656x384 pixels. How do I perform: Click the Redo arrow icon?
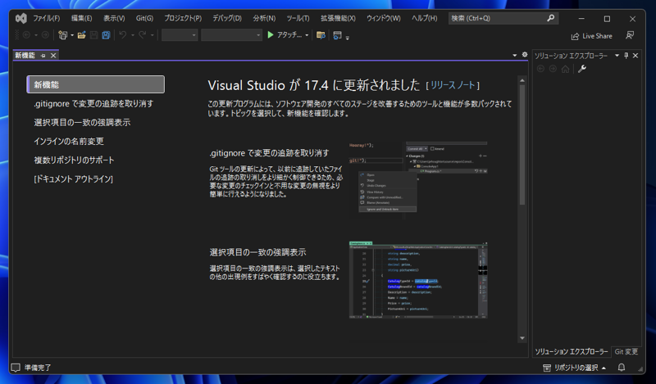[142, 34]
